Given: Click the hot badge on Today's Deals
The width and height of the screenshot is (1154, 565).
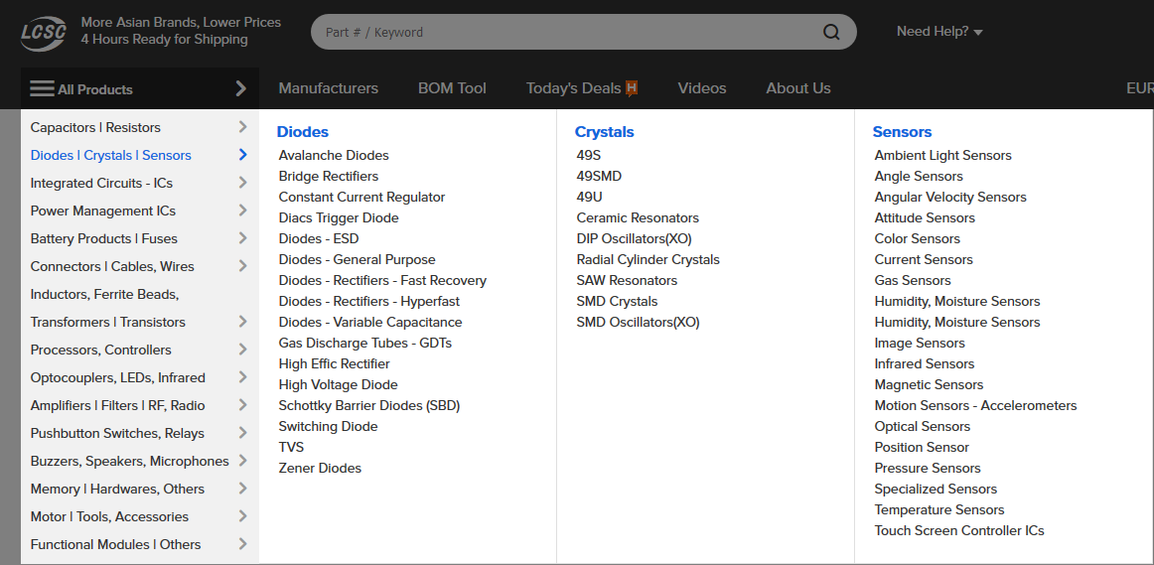Looking at the screenshot, I should (632, 88).
